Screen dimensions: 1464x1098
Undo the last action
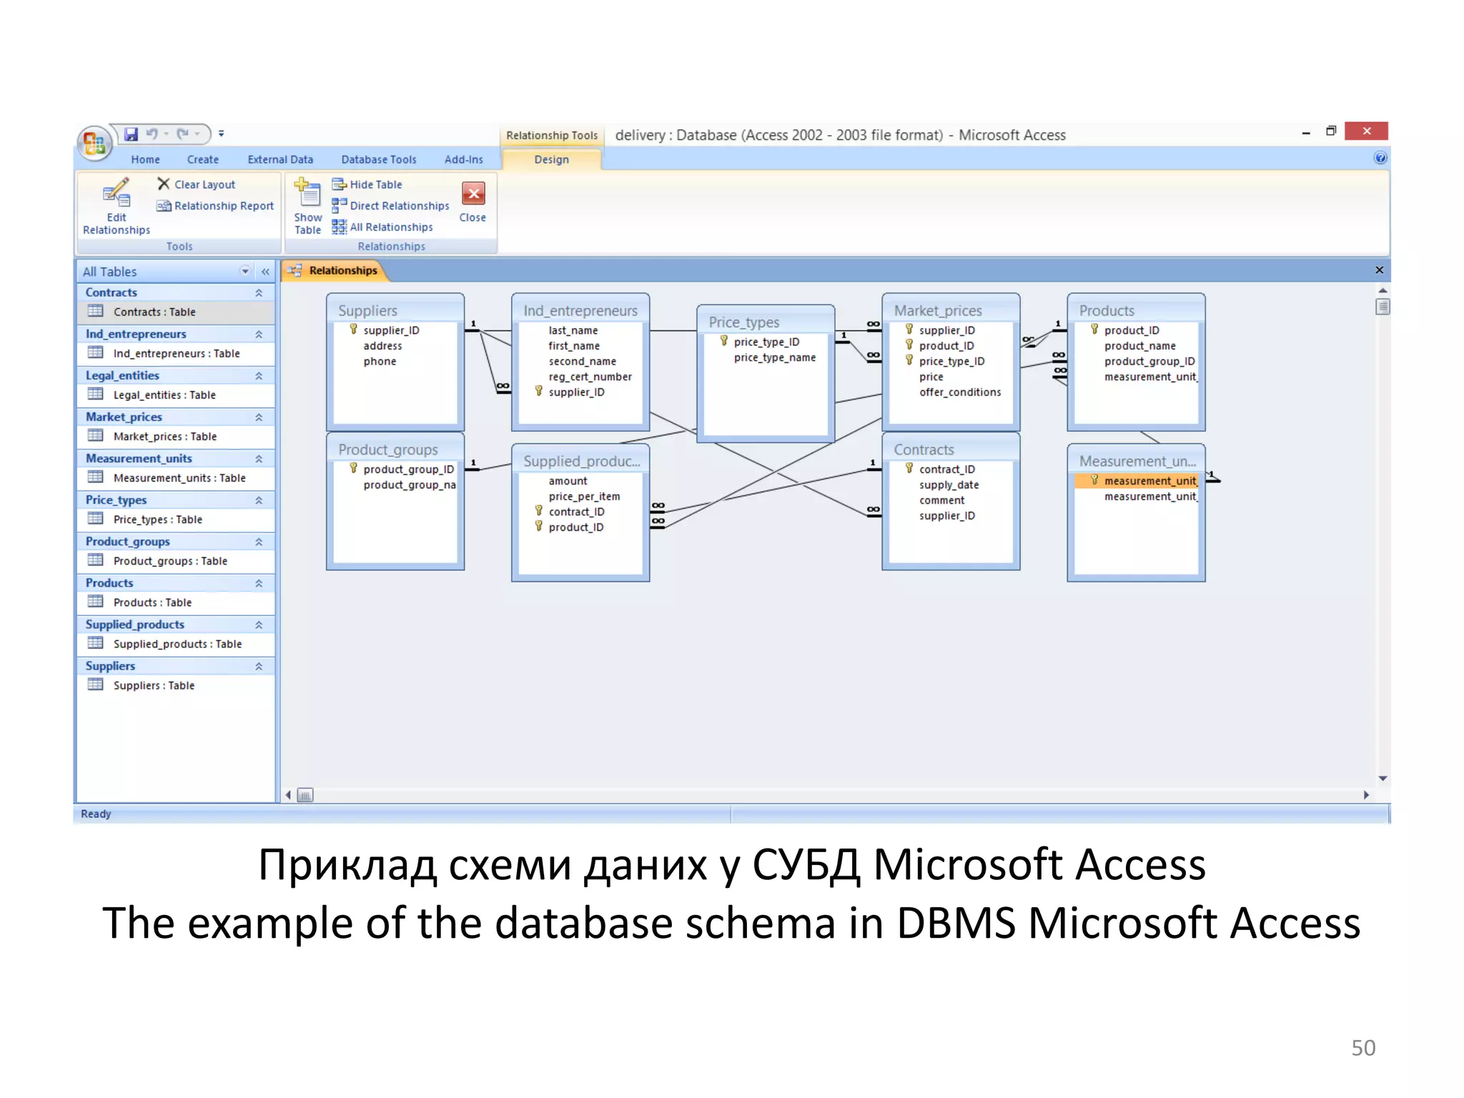coord(152,134)
